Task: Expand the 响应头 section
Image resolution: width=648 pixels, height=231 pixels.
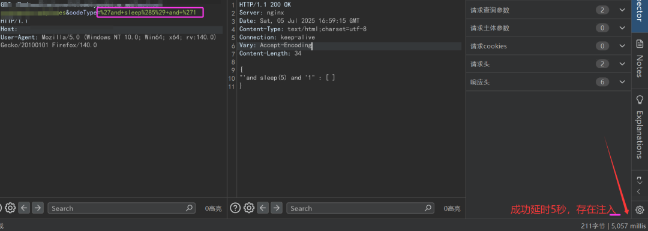Action: point(548,82)
